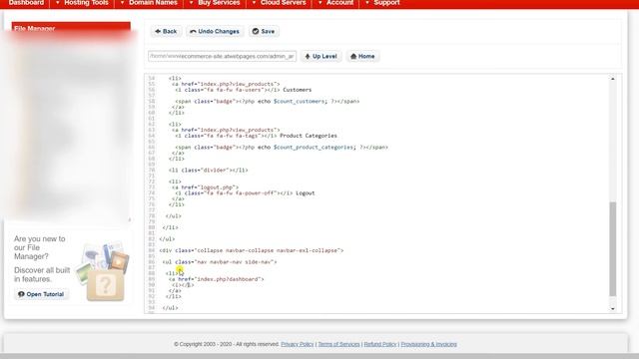Click Undo Changes button
Viewport: 639px width, 359px height.
tap(215, 31)
